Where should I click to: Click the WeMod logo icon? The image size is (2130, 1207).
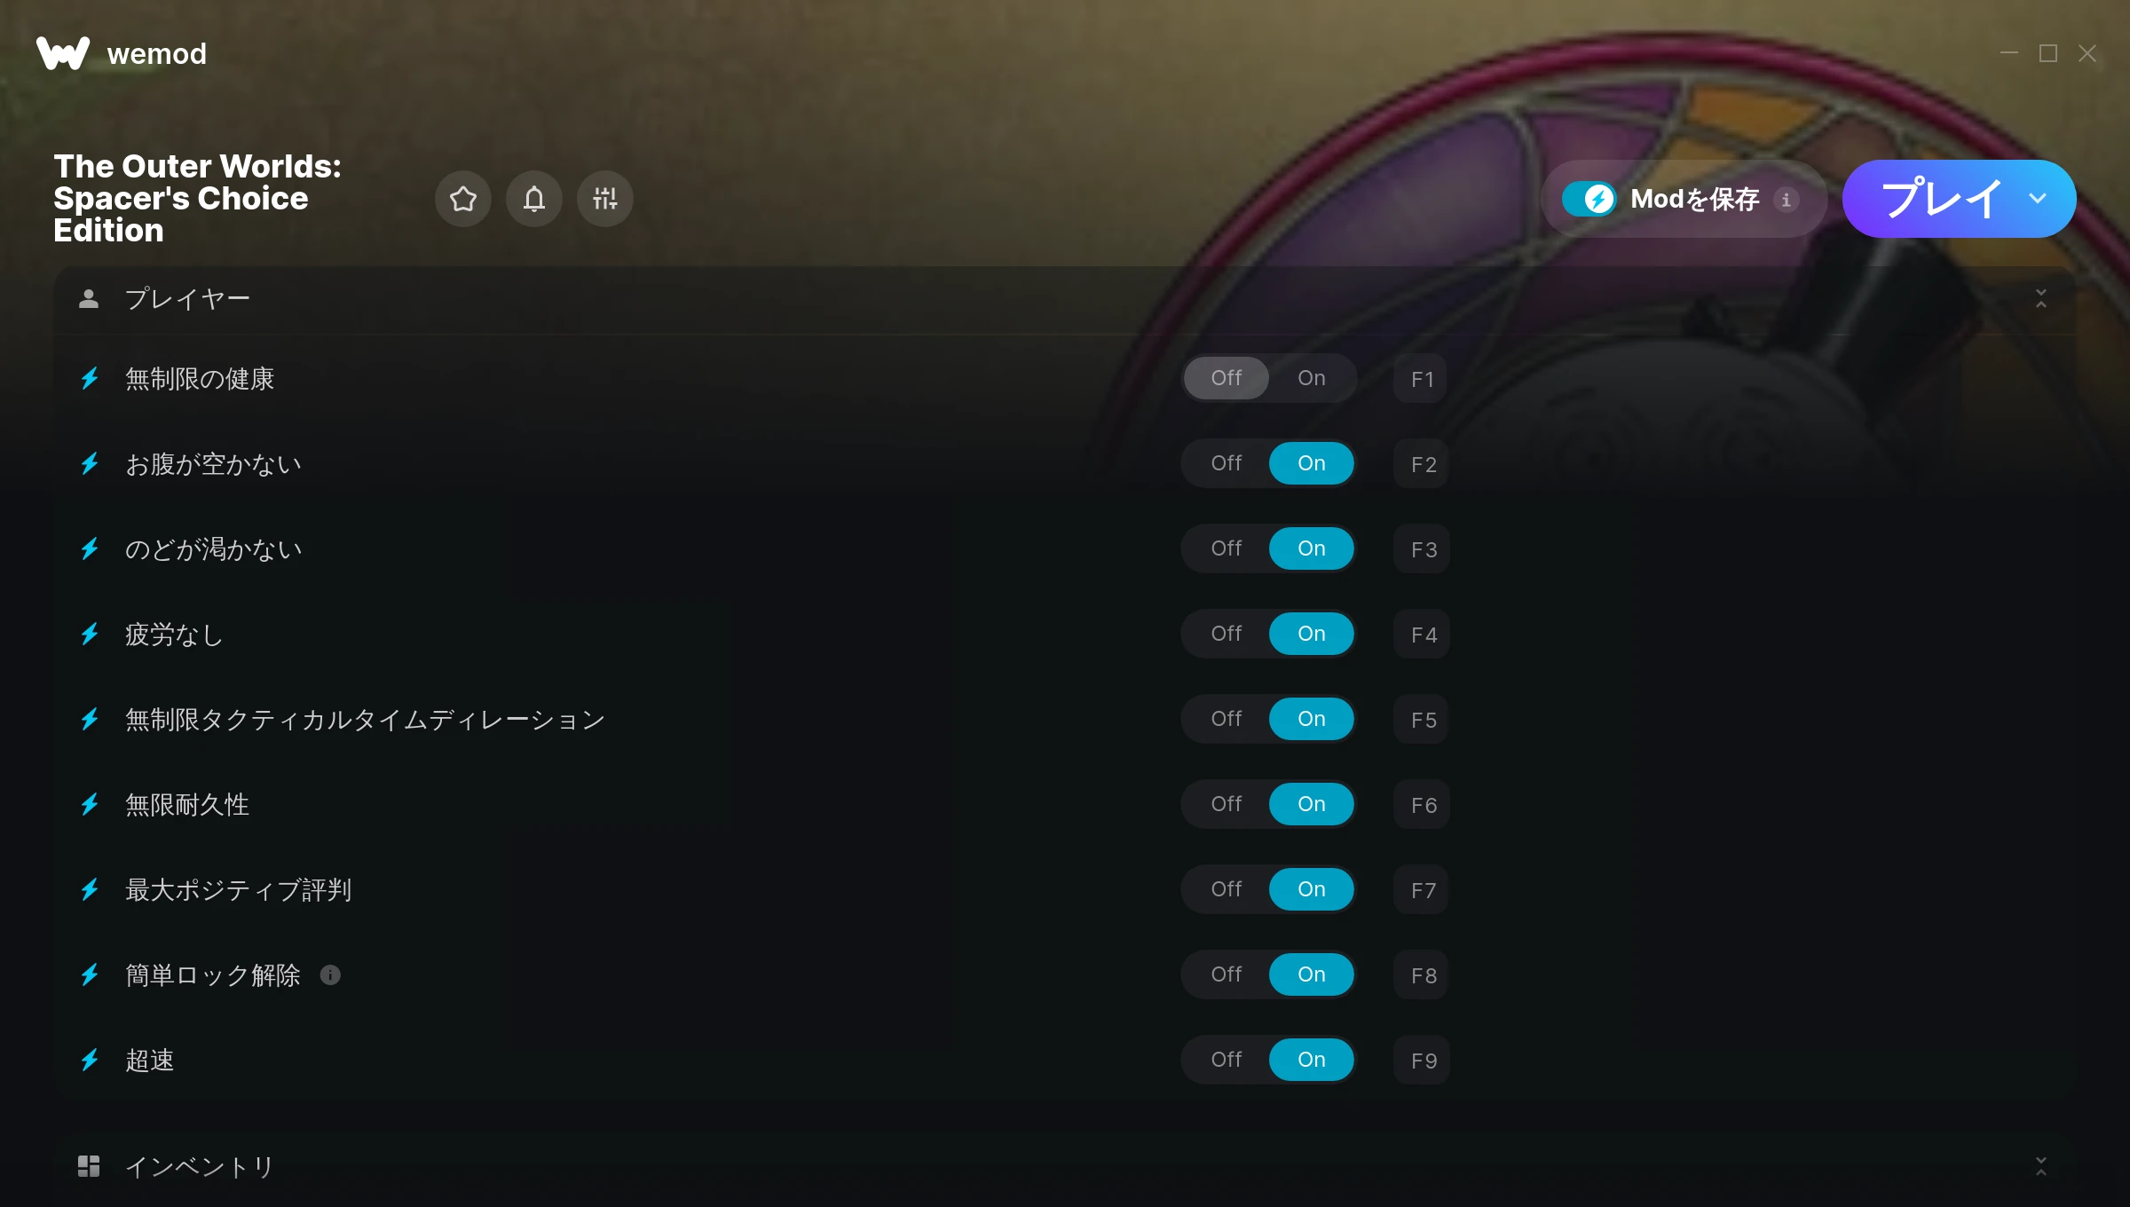[63, 53]
